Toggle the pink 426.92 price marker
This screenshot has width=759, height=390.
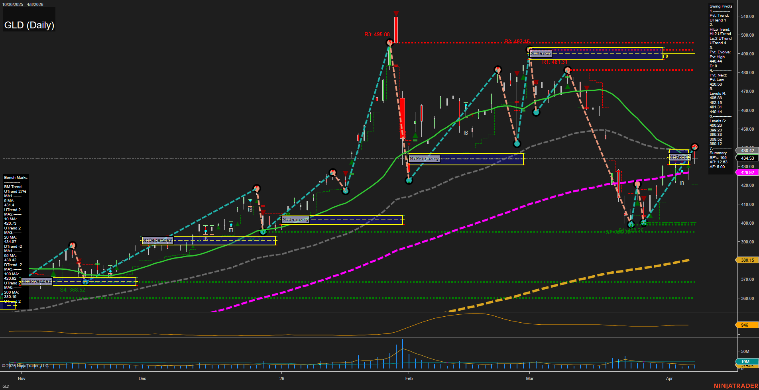pos(747,172)
